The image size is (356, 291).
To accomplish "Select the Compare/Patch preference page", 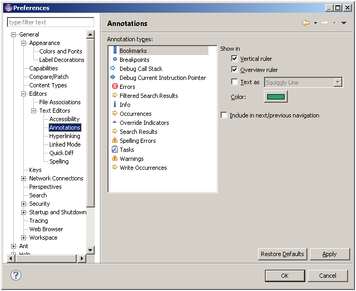I will pos(49,77).
